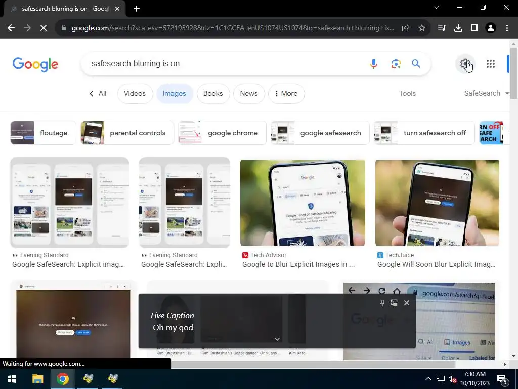Click in the search query field
The height and width of the screenshot is (389, 518).
click(225, 63)
